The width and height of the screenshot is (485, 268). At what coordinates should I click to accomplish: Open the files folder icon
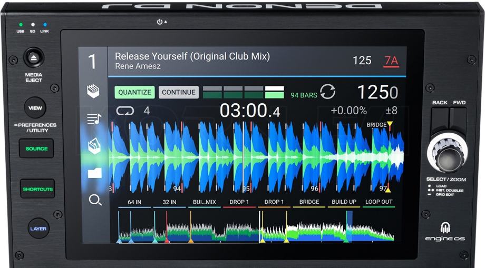(x=95, y=173)
